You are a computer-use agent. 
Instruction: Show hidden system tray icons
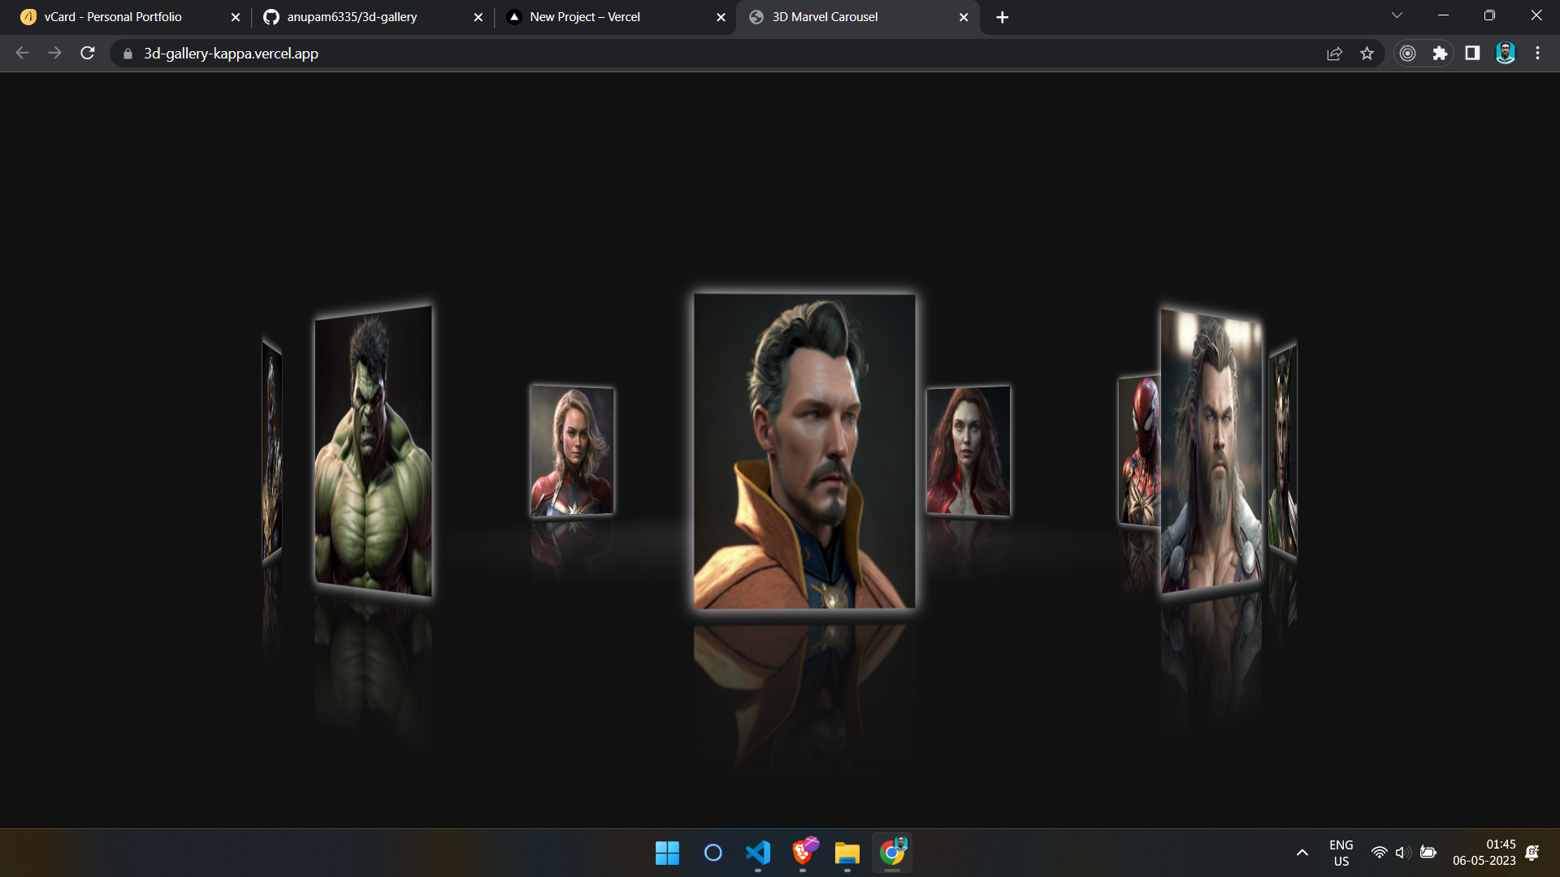[1302, 853]
